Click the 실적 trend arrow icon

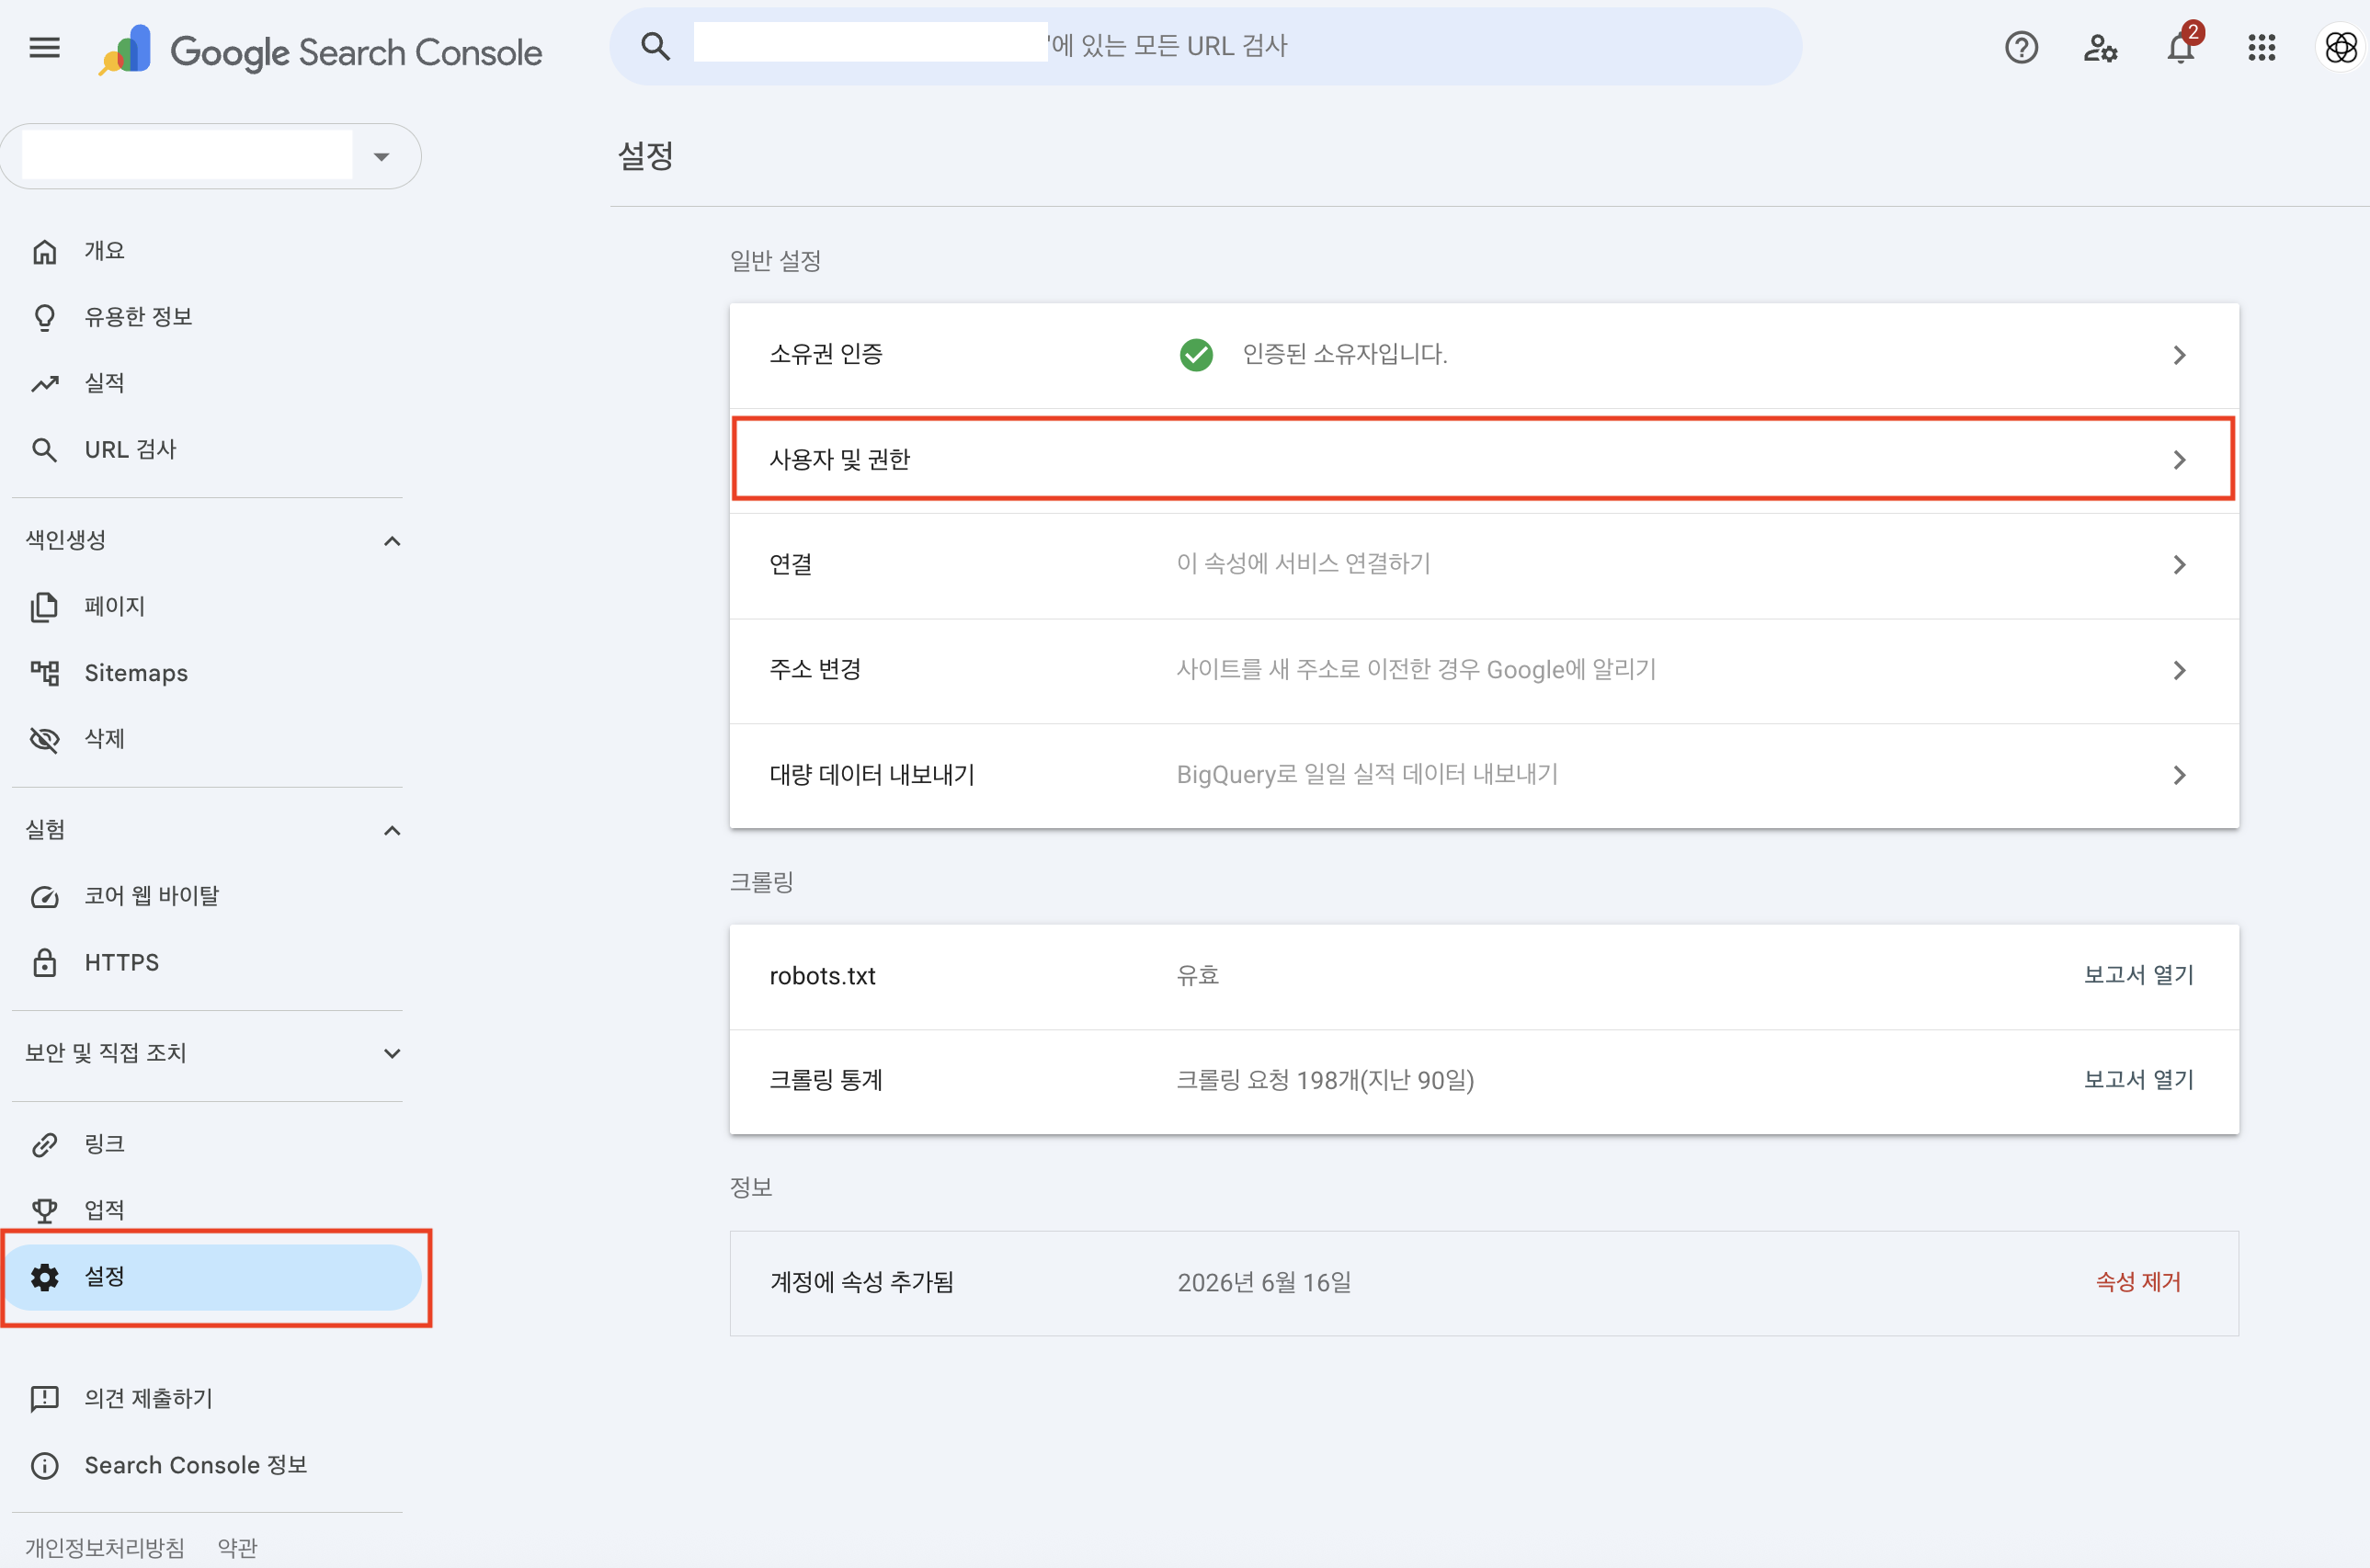[44, 383]
